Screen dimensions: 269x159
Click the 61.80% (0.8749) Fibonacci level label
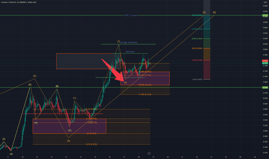197,29
